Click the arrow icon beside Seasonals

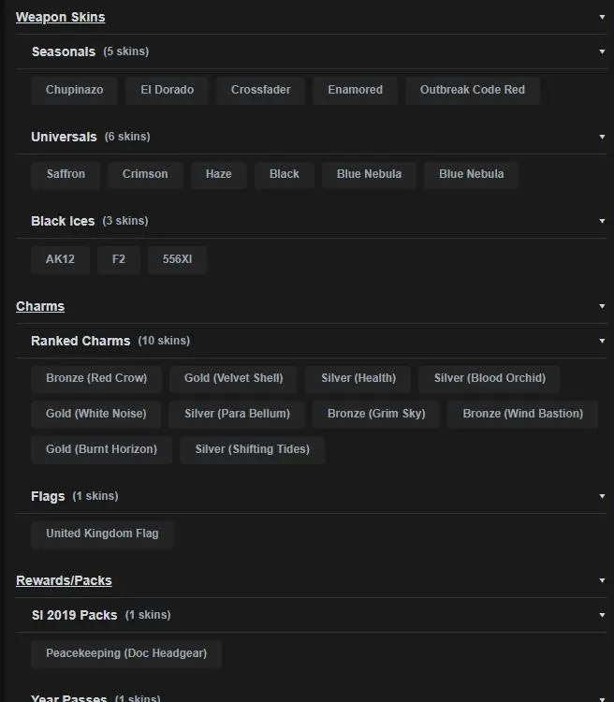coord(602,51)
